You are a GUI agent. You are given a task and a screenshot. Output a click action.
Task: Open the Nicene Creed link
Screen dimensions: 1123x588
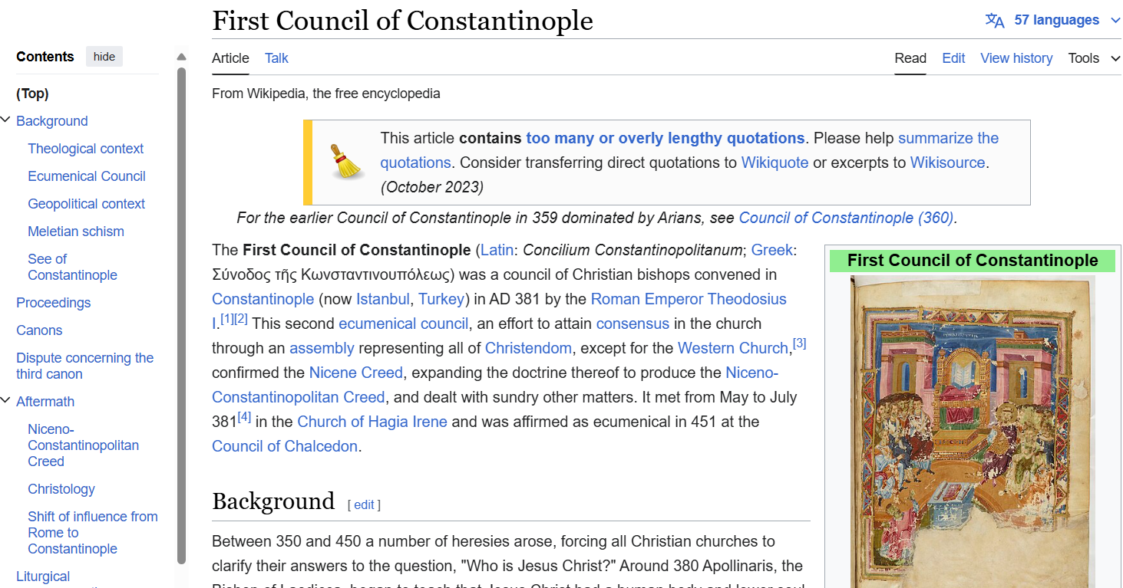point(355,373)
